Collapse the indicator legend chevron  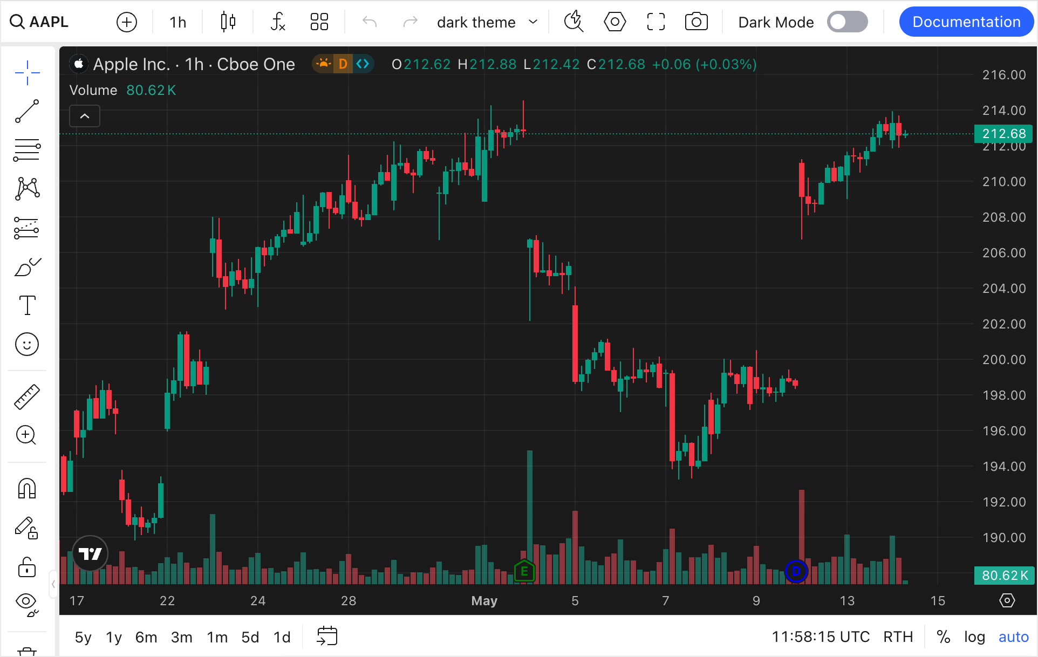point(85,116)
